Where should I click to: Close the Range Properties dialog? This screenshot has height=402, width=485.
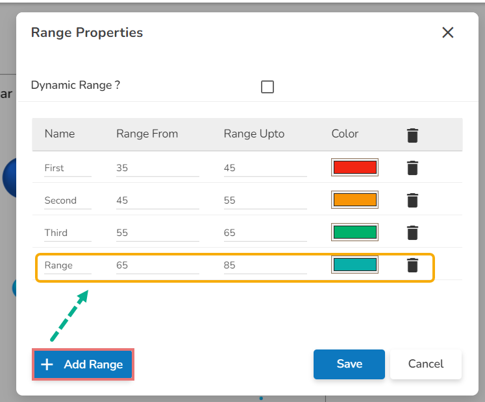(447, 32)
